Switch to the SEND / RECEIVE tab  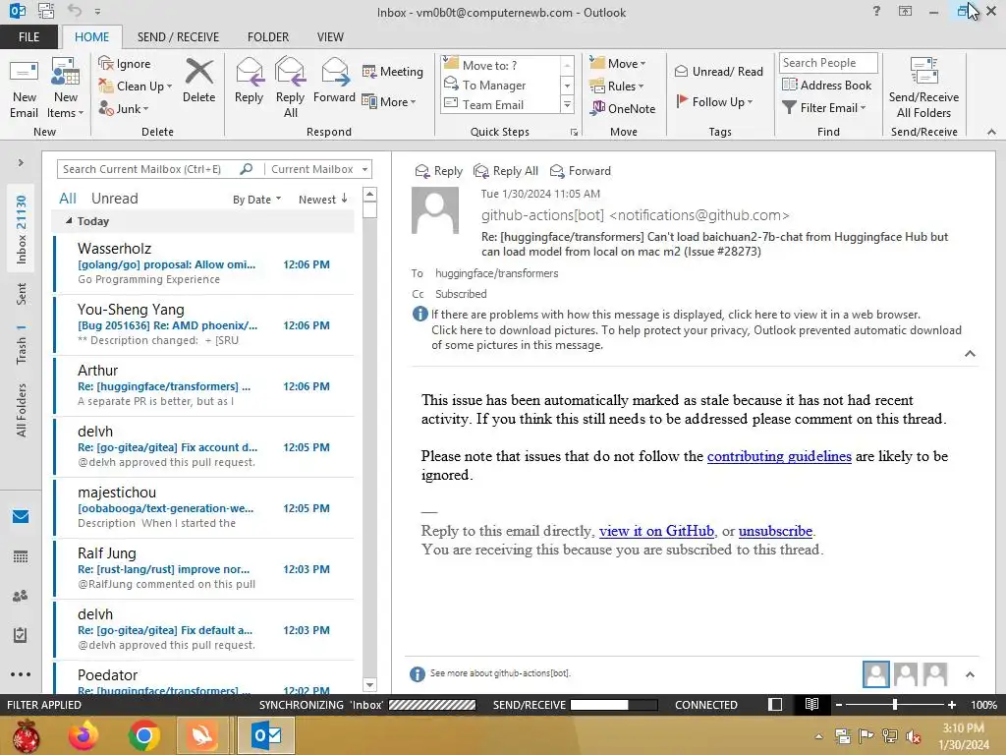178,37
